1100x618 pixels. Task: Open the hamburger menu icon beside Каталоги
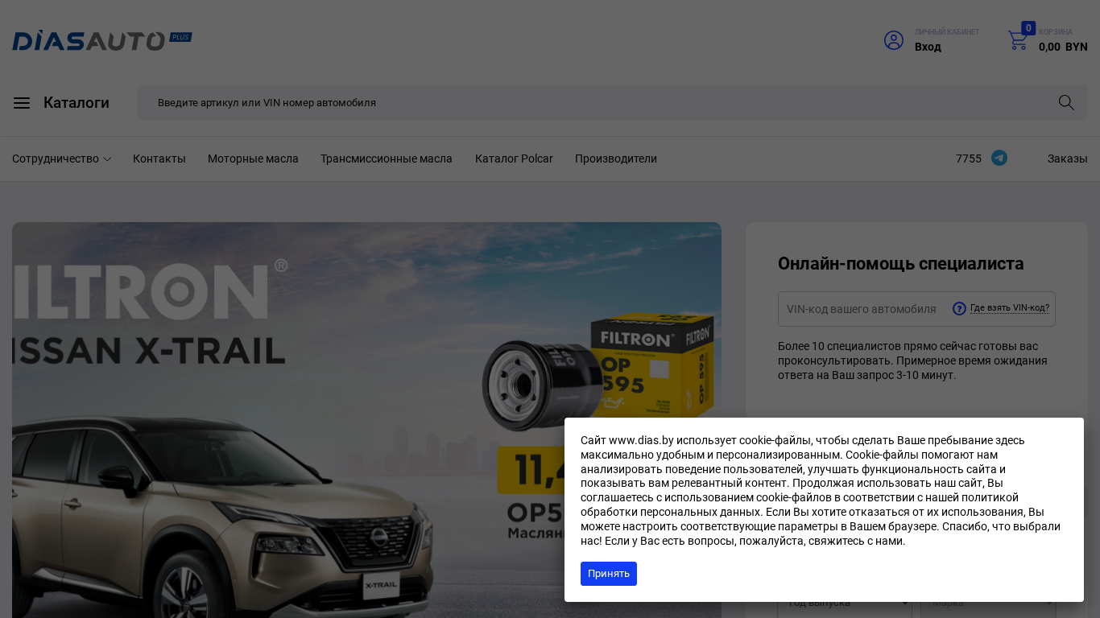click(x=22, y=103)
